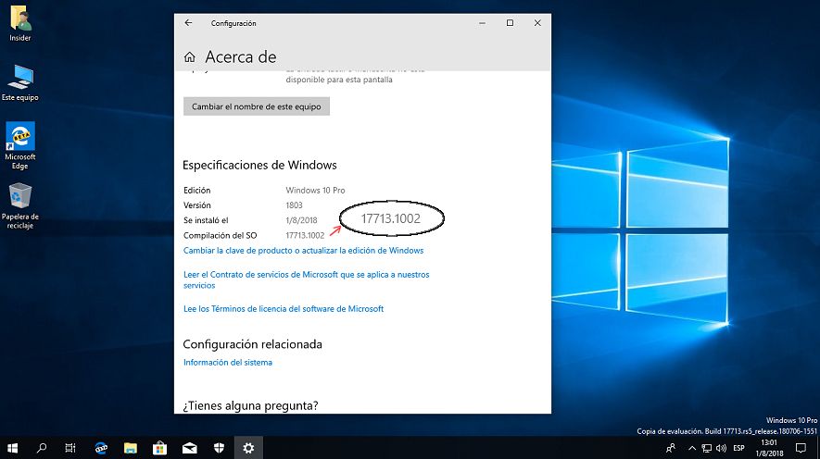The height and width of the screenshot is (459, 820).
Task: Open taskbar search magnifier
Action: tap(42, 448)
